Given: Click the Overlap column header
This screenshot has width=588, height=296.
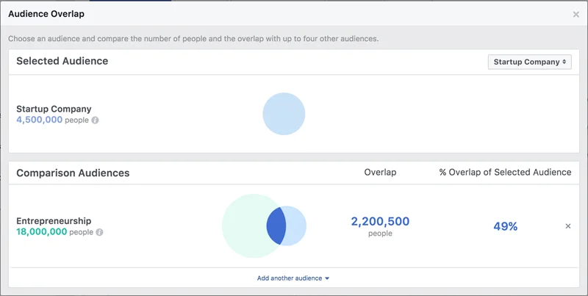Looking at the screenshot, I should (380, 173).
